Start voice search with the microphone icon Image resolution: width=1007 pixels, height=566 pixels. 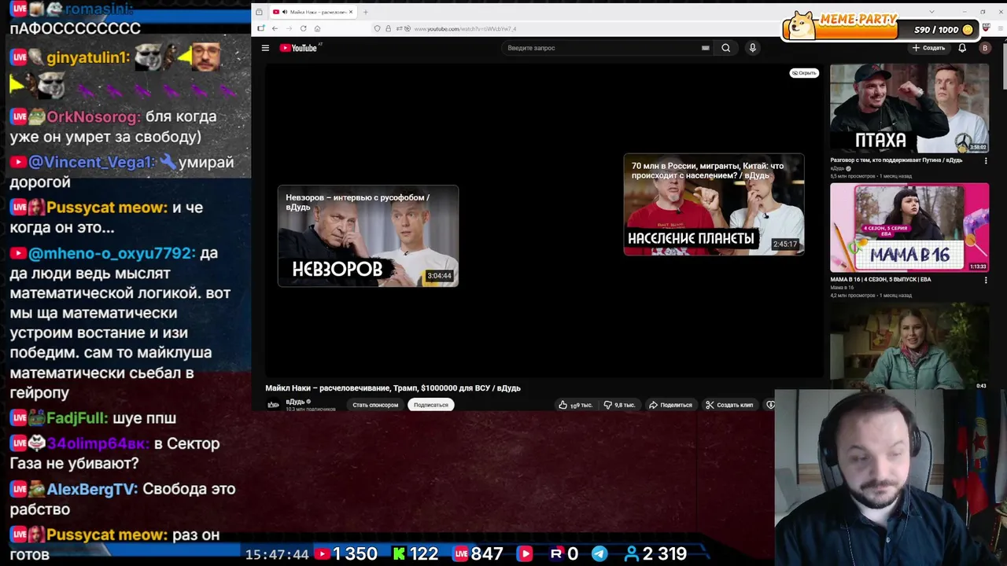coord(752,48)
